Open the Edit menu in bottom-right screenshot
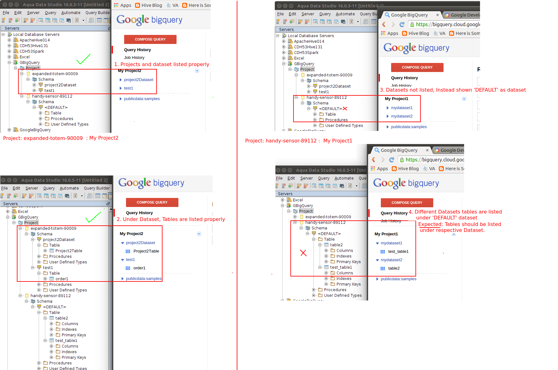The image size is (558, 370). (291, 178)
